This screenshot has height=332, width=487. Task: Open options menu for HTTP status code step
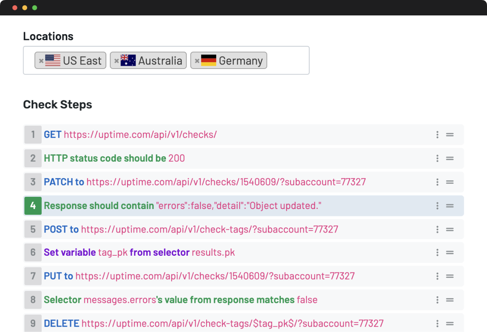point(437,158)
